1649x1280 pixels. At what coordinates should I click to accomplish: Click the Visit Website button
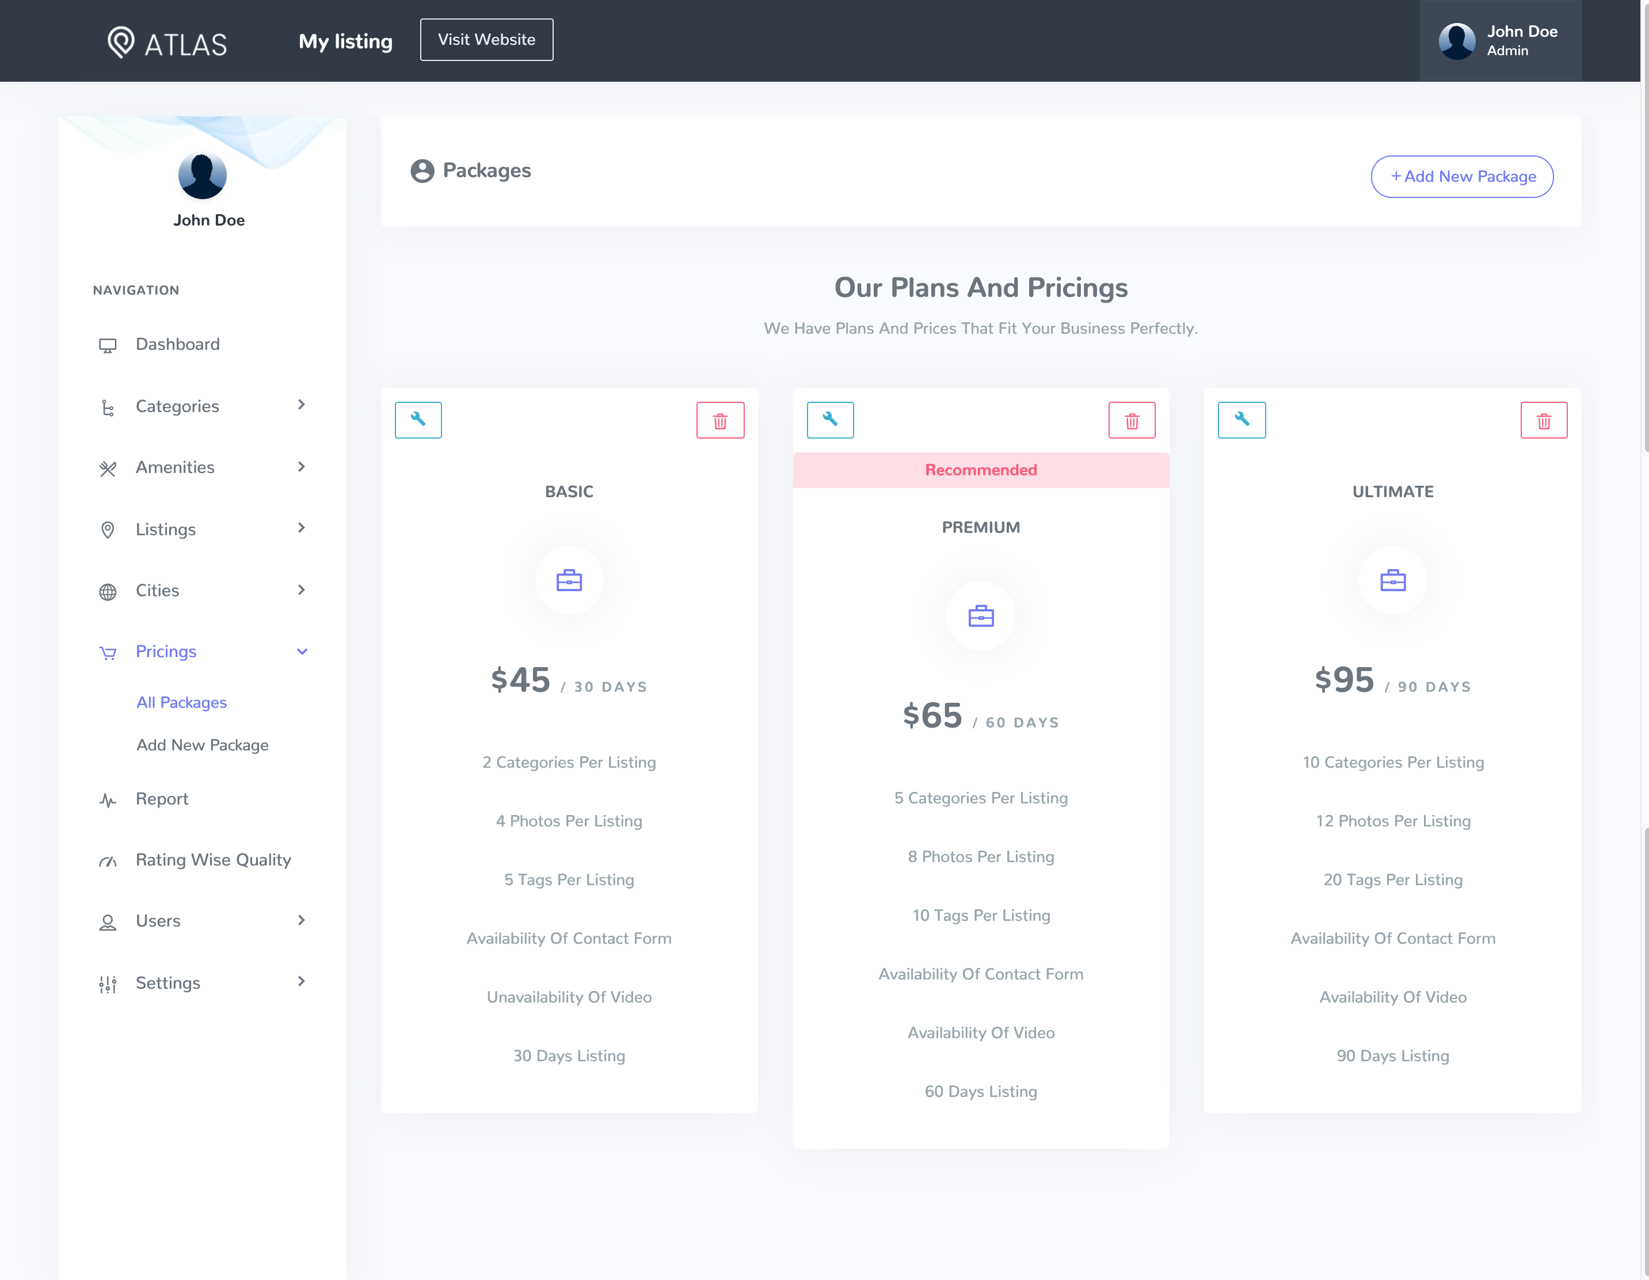tap(486, 40)
